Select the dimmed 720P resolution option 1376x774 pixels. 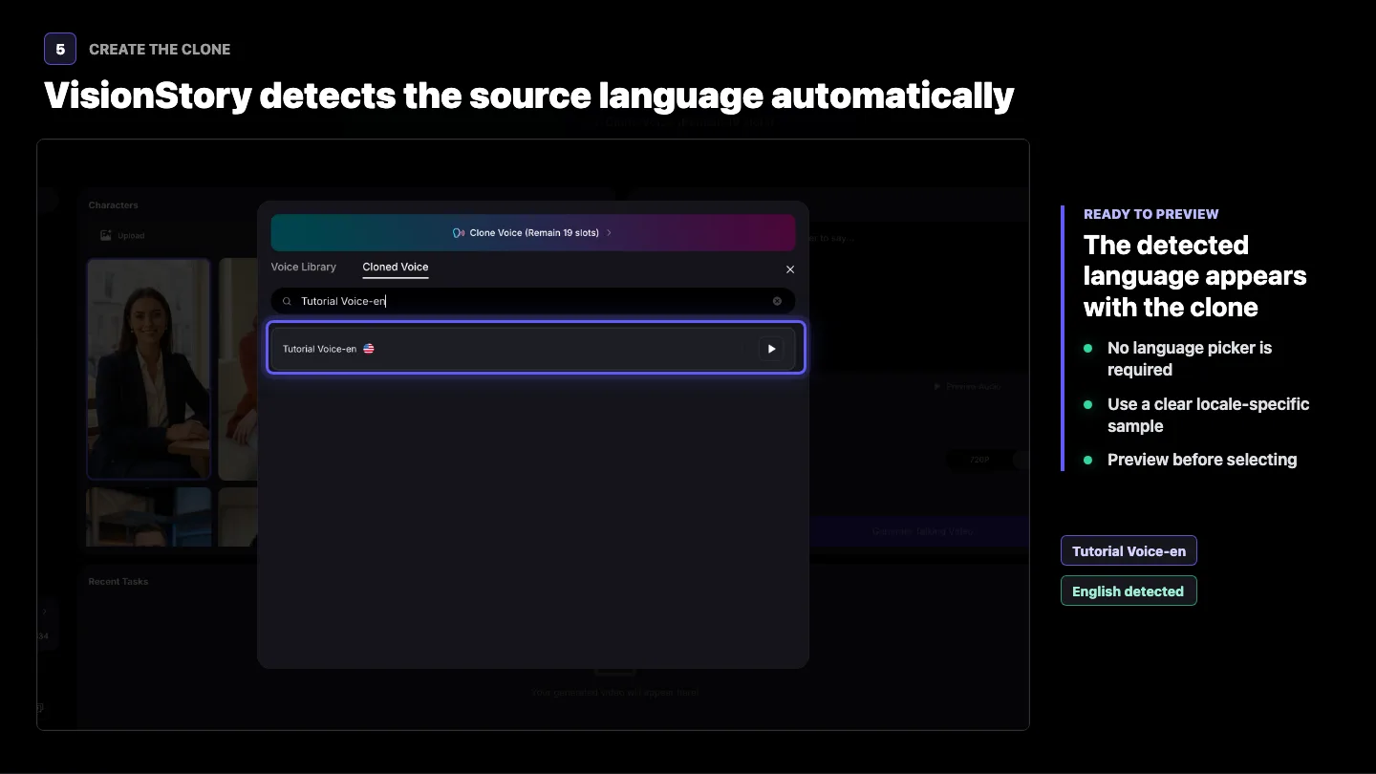point(979,460)
